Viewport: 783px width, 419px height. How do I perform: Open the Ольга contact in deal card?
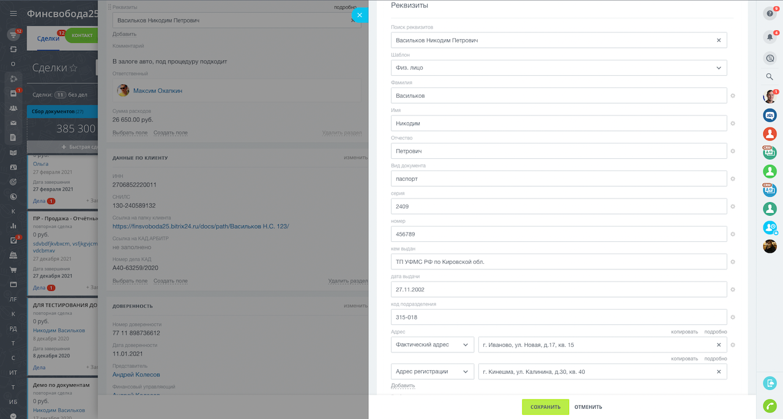[40, 164]
